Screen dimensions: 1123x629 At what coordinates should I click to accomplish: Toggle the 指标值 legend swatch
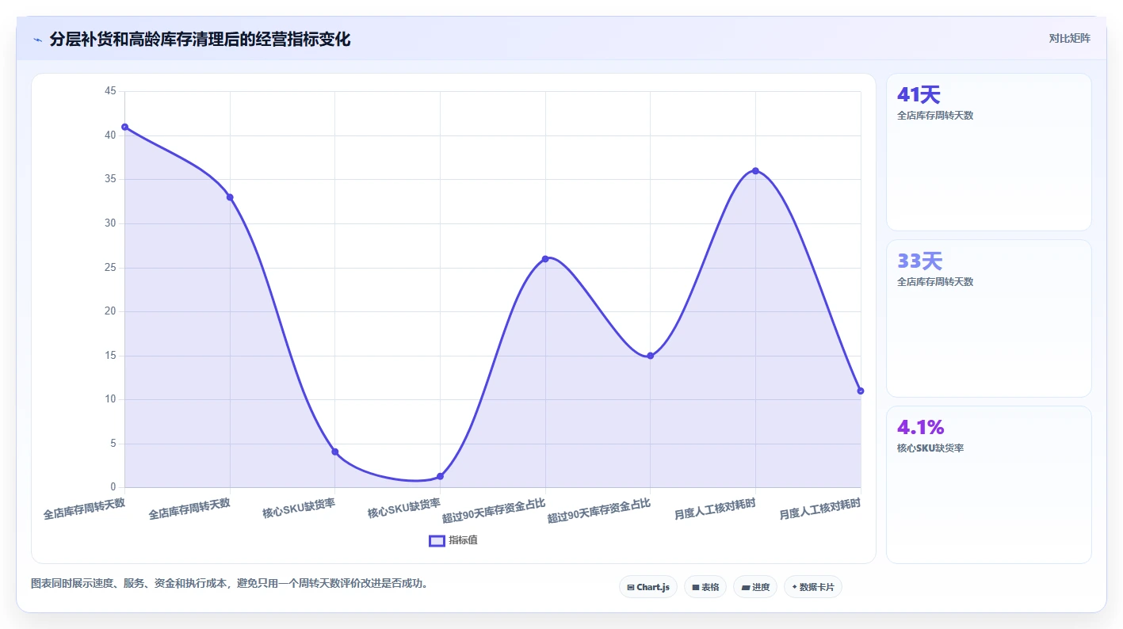(437, 540)
